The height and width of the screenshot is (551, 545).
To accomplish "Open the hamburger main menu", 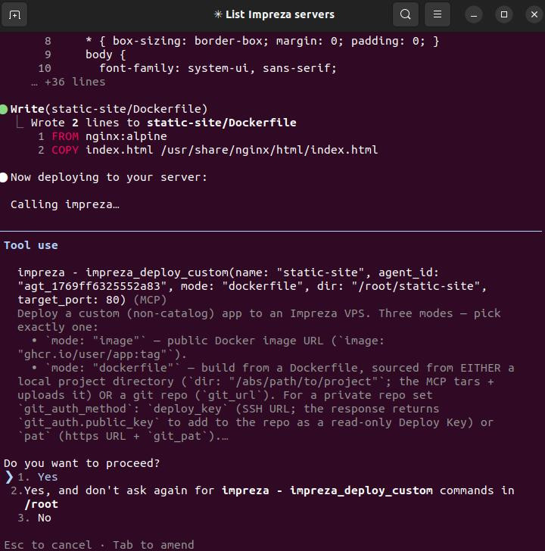I will pos(437,14).
